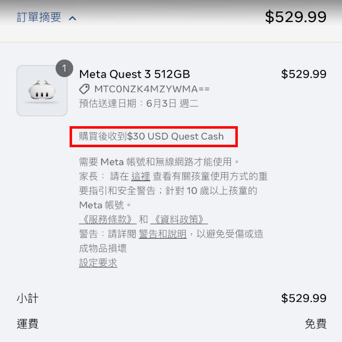The image size is (342, 342).
Task: Open the 這裡 link for parents
Action: 141,176
